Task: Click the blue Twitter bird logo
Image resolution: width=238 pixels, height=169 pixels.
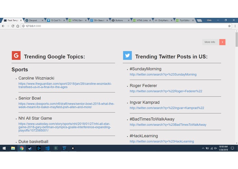Action: (127, 55)
